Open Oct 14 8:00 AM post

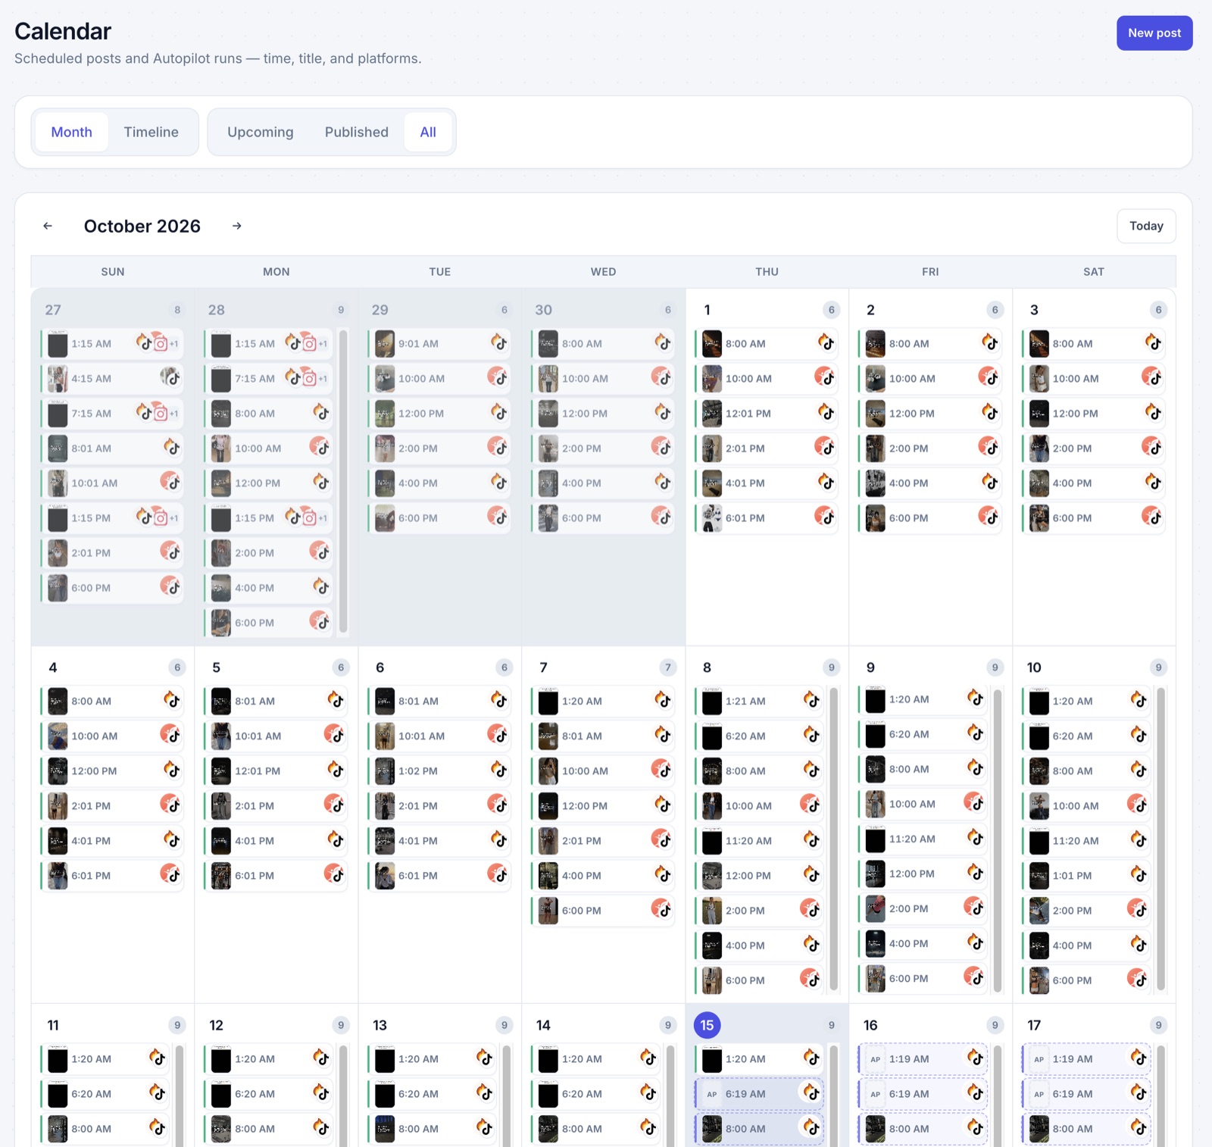coord(596,1129)
